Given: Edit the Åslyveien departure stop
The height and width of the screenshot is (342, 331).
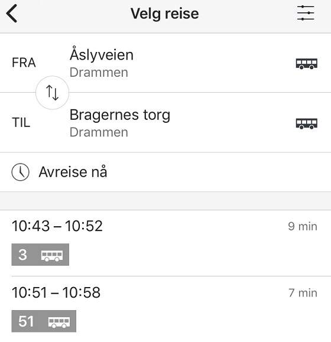Looking at the screenshot, I should point(165,63).
